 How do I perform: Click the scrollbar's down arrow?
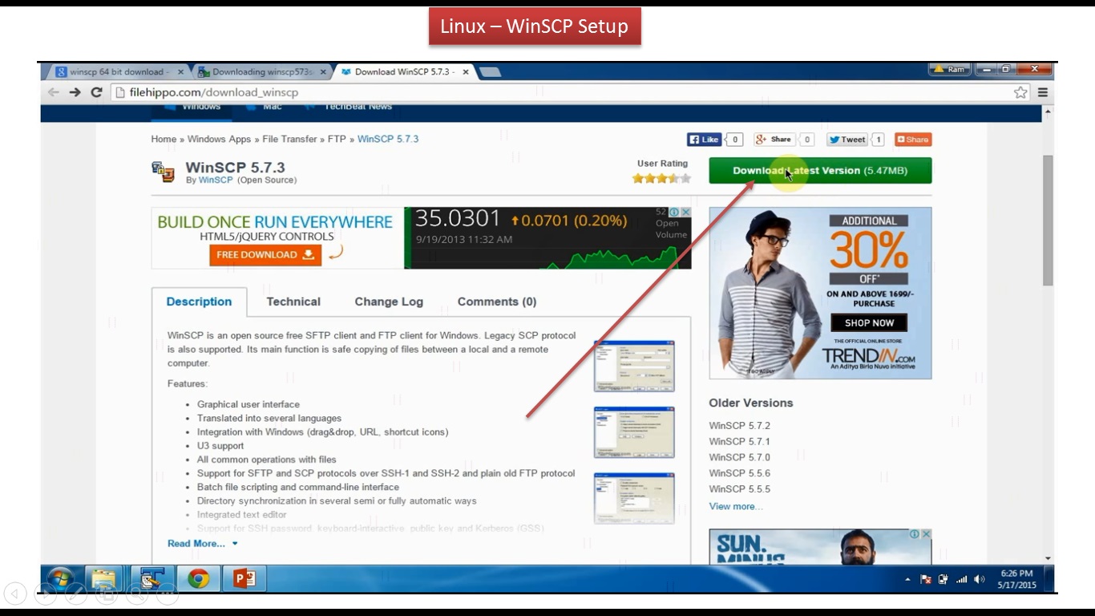[x=1048, y=558]
